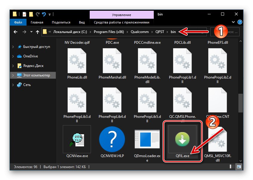
Task: Select the PhonePropLib3.dll file icon
Action: coord(77,100)
